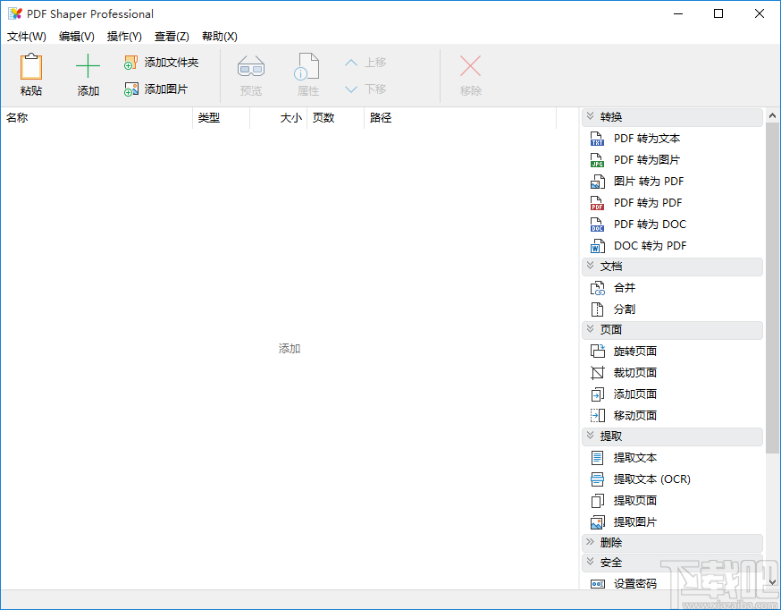Select the 设置密码 set password tool
The height and width of the screenshot is (610, 781).
click(637, 583)
